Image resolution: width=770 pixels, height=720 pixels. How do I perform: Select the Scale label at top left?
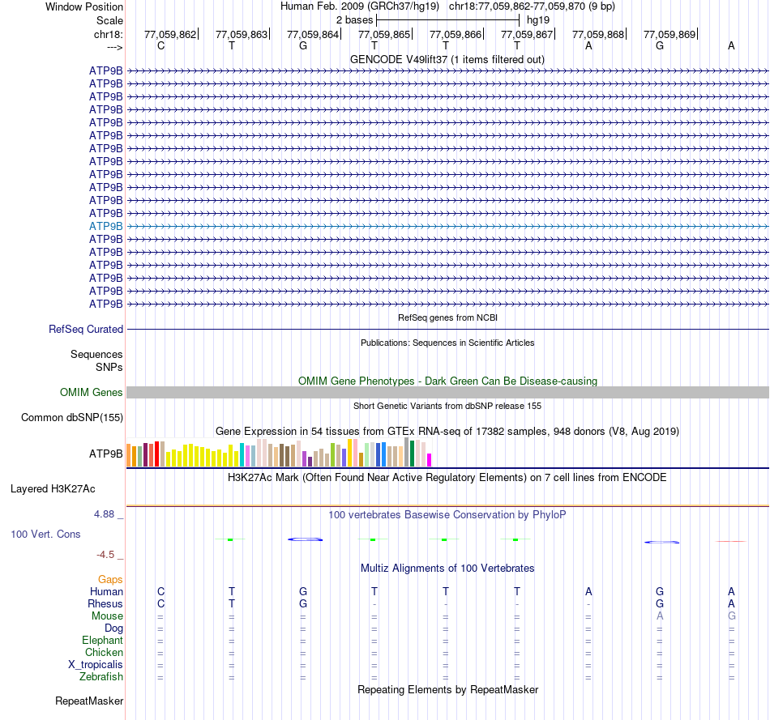[109, 20]
